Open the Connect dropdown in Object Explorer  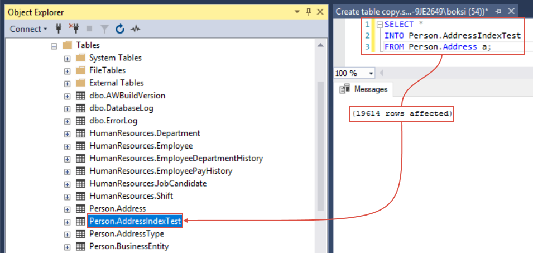[28, 29]
